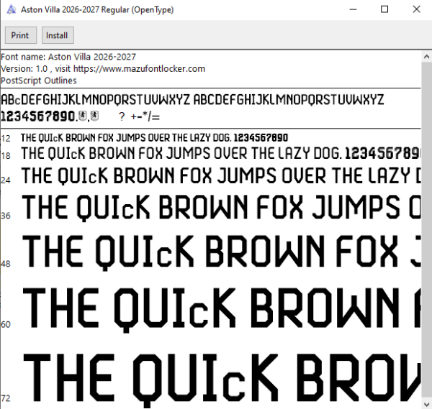
Task: Click the size 72 label
Action: pyautogui.click(x=6, y=398)
